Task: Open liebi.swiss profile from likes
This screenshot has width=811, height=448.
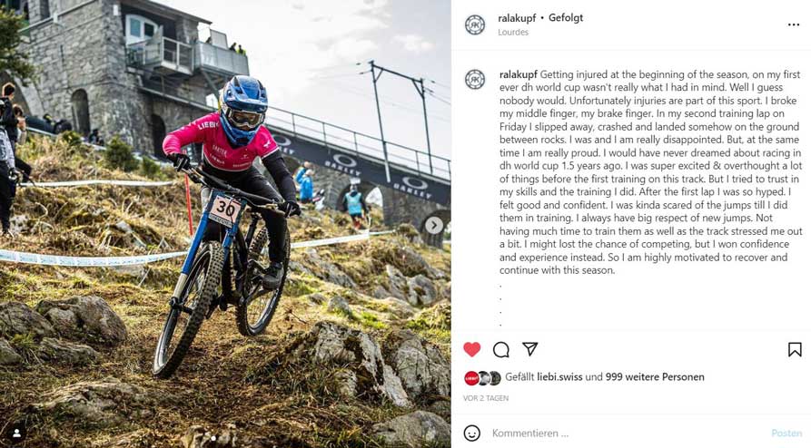Action: [559, 377]
